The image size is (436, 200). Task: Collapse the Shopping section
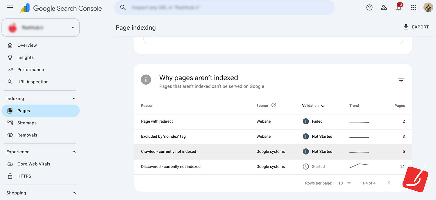[x=74, y=193]
